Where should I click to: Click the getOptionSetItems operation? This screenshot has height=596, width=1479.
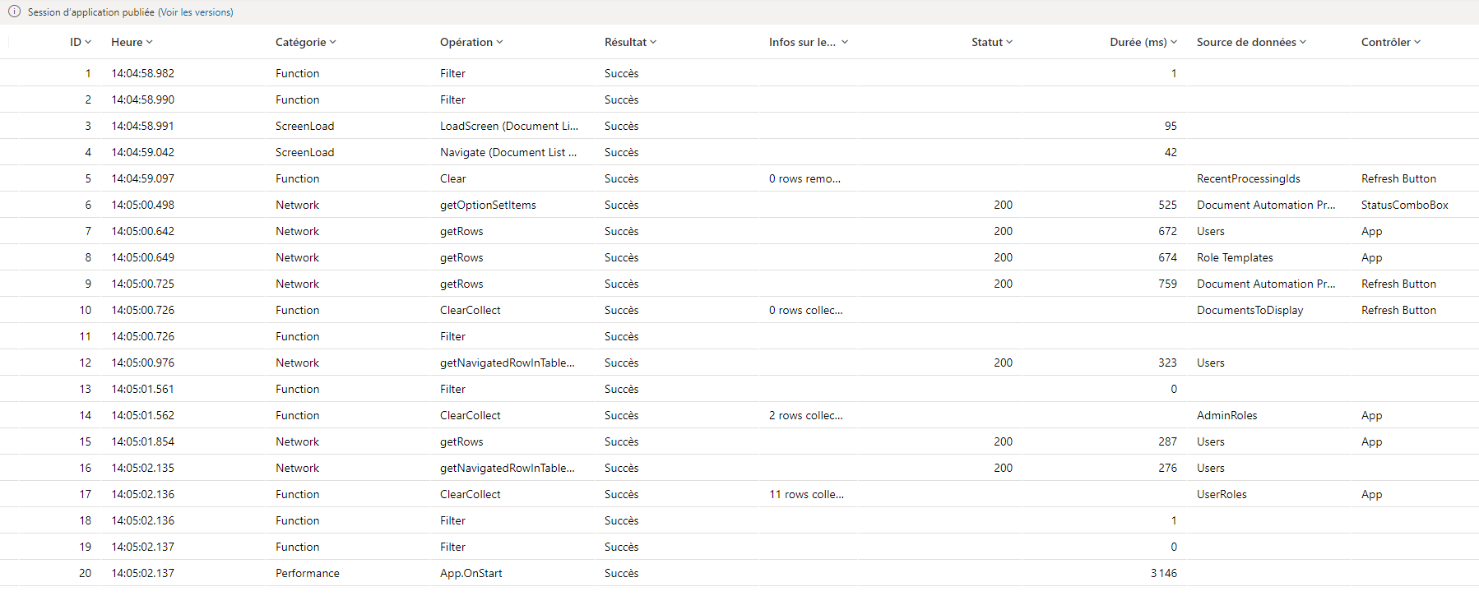pos(488,205)
